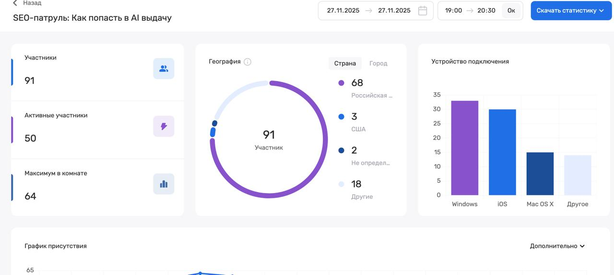Open the calendar icon in date range
Image resolution: width=614 pixels, height=275 pixels.
click(x=422, y=11)
